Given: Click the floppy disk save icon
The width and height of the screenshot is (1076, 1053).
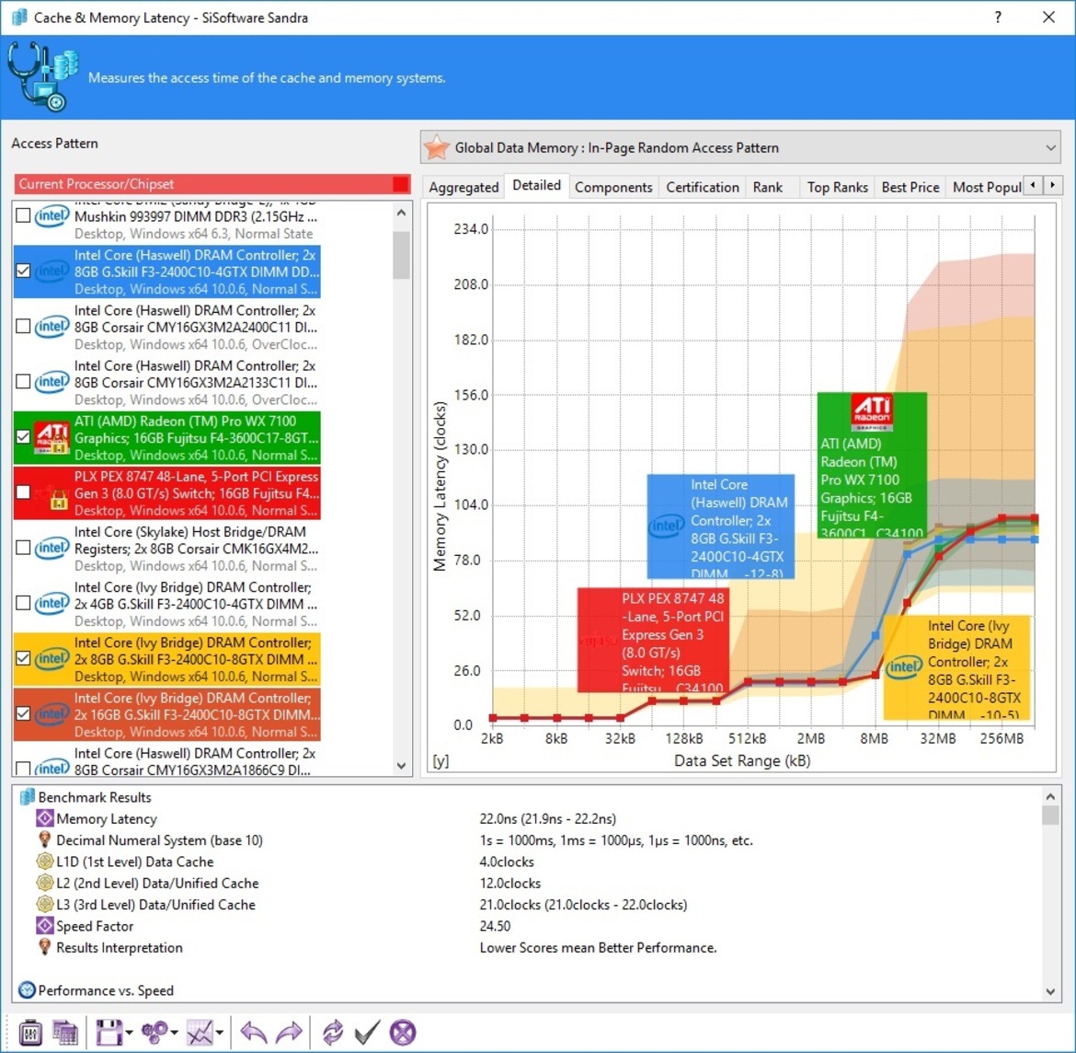Looking at the screenshot, I should coord(109,1033).
